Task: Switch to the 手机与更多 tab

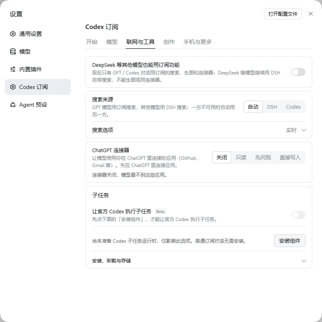Action: [197, 42]
